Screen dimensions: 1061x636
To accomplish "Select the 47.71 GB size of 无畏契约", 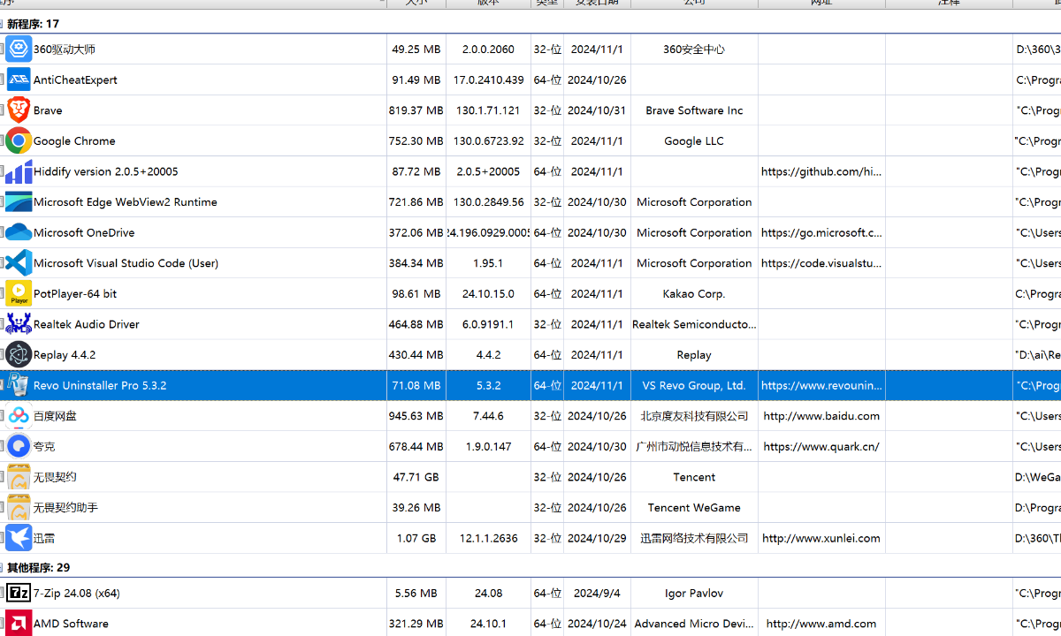I will pos(416,477).
